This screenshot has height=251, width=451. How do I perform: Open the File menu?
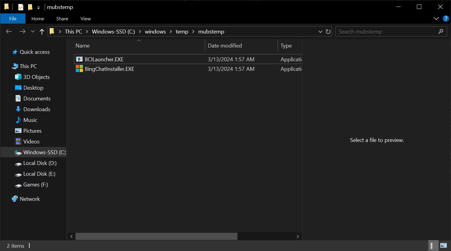point(13,19)
